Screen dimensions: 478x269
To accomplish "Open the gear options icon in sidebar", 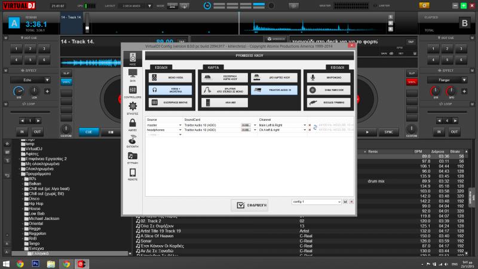I will 133,106.
